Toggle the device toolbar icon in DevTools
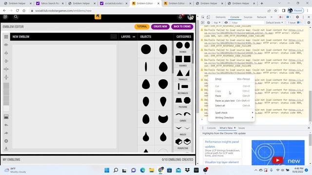Viewport: 312px width, 175px height. pyautogui.click(x=208, y=17)
